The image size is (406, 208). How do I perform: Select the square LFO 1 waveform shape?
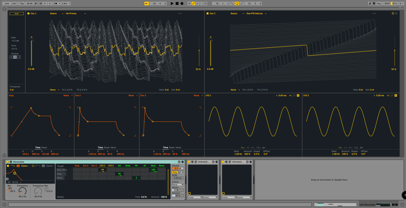pos(258,148)
